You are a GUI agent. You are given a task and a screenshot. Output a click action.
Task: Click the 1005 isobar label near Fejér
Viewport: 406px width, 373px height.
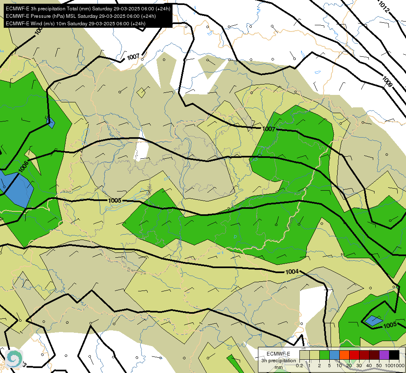[115, 200]
